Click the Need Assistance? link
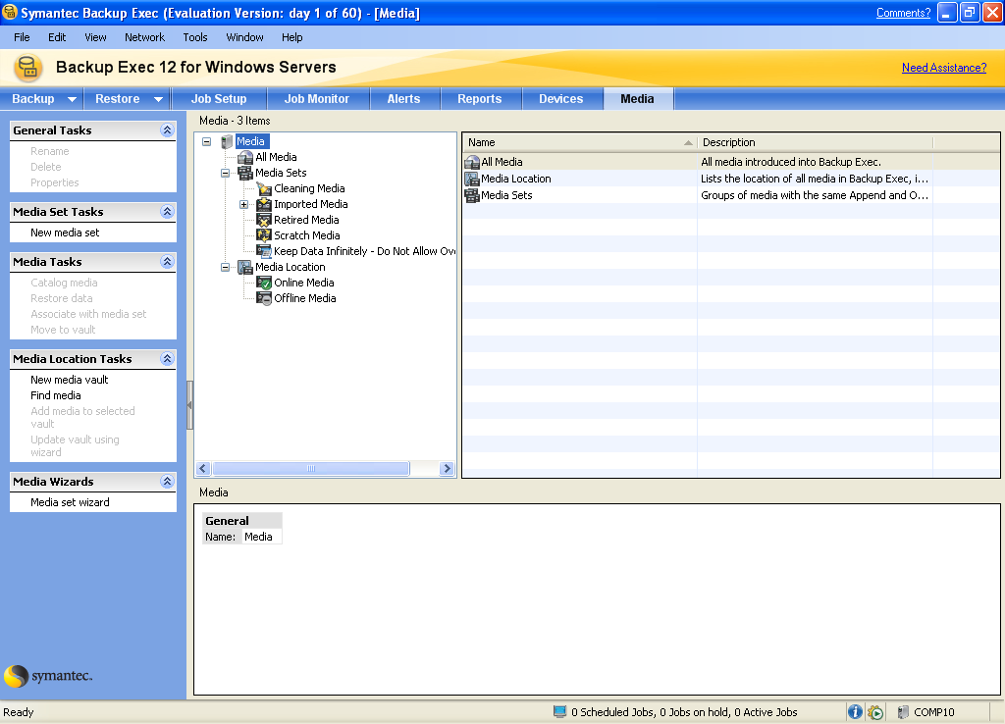The image size is (1005, 724). tap(944, 68)
